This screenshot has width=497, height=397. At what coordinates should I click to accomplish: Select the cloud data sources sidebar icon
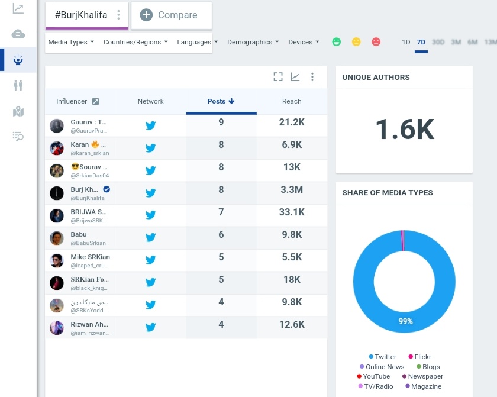click(18, 34)
